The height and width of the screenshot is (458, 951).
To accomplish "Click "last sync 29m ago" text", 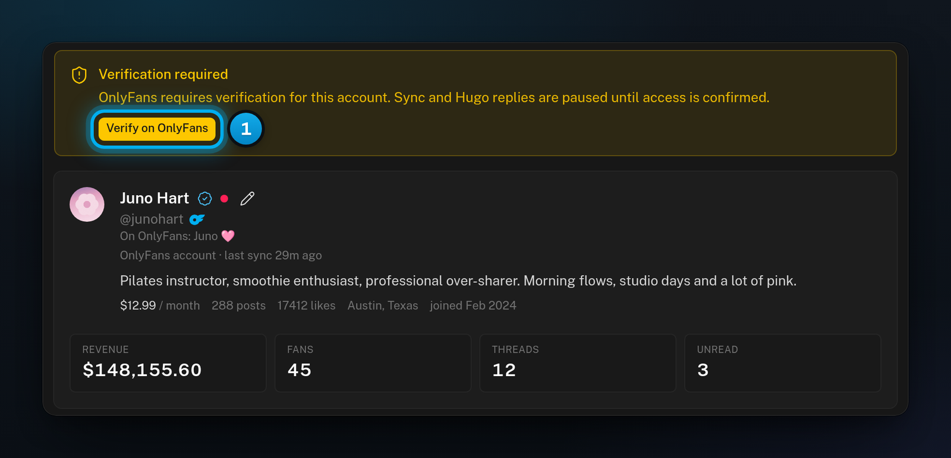I will click(273, 256).
